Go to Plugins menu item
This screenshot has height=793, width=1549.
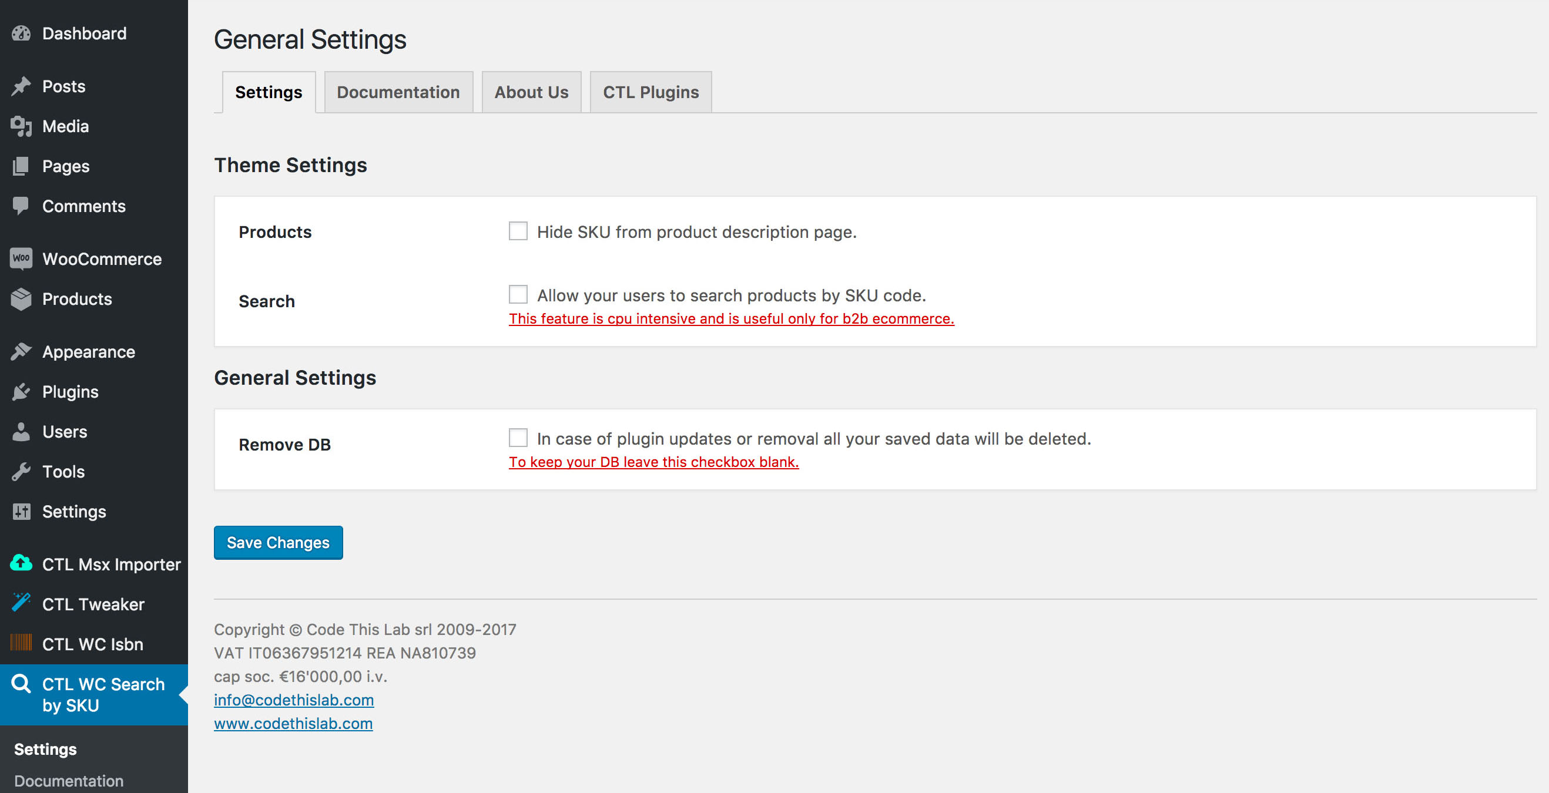94,392
